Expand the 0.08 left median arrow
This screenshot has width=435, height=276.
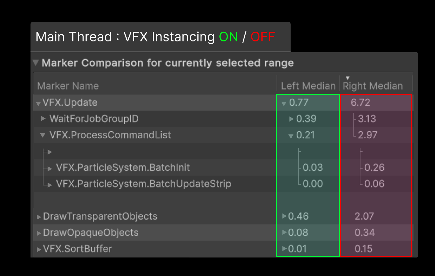pos(284,232)
